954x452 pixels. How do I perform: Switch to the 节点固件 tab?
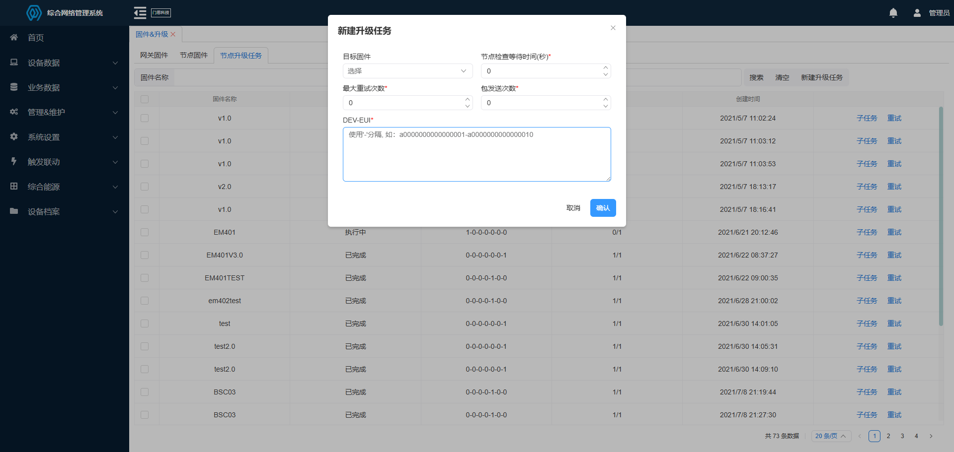pyautogui.click(x=194, y=56)
